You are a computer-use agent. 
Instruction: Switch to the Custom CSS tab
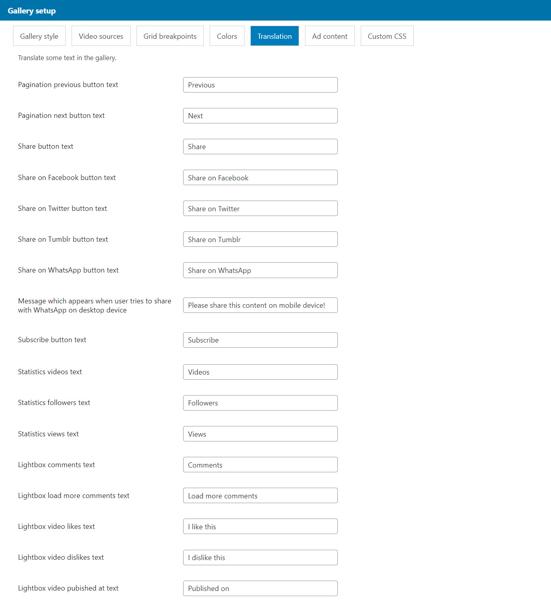pyautogui.click(x=387, y=36)
